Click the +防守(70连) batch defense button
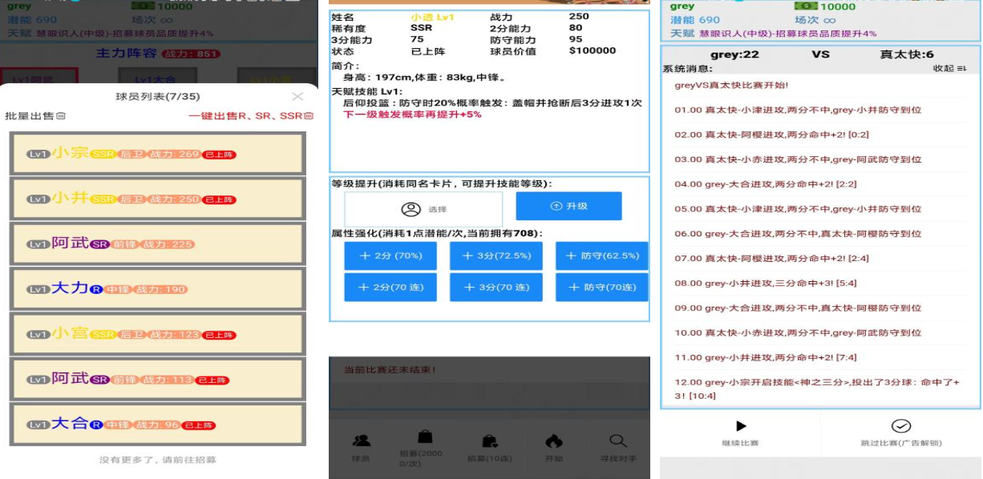This screenshot has width=983, height=479. 601,288
